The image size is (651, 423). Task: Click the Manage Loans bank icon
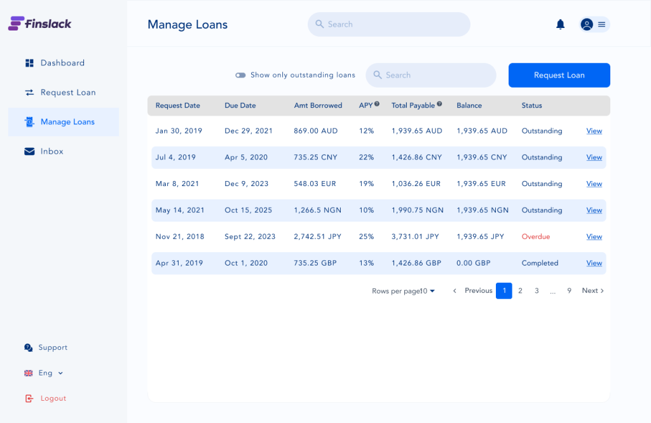coord(29,122)
